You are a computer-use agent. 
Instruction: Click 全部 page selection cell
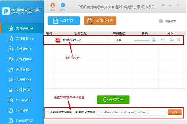coord(119,40)
